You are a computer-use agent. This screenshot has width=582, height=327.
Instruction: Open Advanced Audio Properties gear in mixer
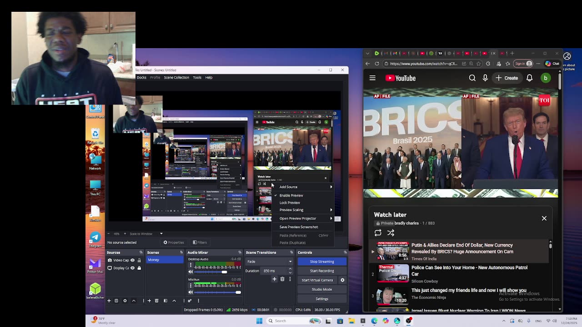click(190, 301)
